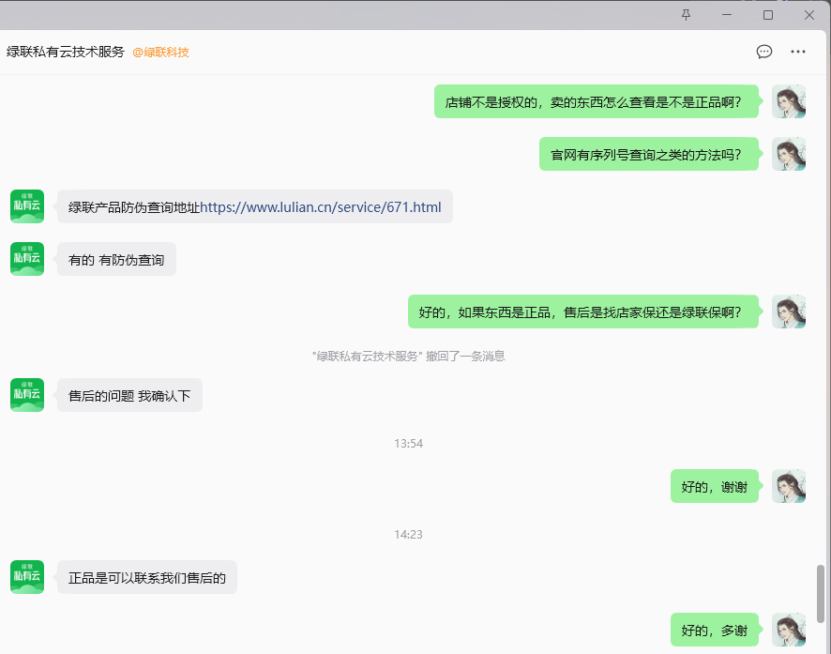
Task: Select the message 有的 有防伪查询
Action: pos(116,259)
